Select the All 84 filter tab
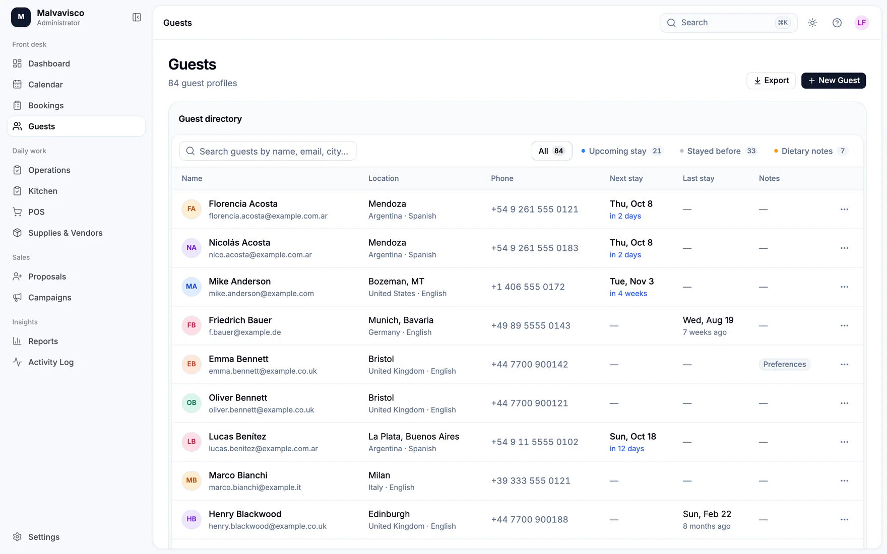Image resolution: width=887 pixels, height=554 pixels. click(551, 151)
